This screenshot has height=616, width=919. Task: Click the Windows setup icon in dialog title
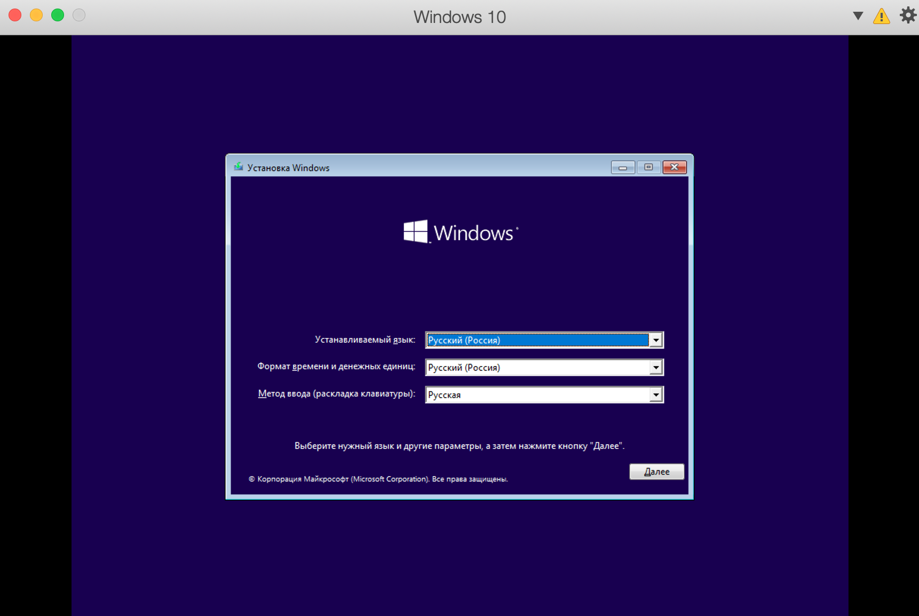tap(239, 167)
